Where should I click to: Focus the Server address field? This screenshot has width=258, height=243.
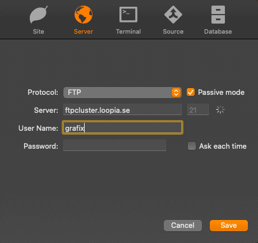[122, 109]
